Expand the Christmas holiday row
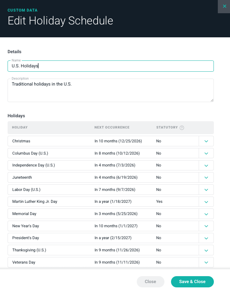The height and width of the screenshot is (292, 230). tap(206, 141)
